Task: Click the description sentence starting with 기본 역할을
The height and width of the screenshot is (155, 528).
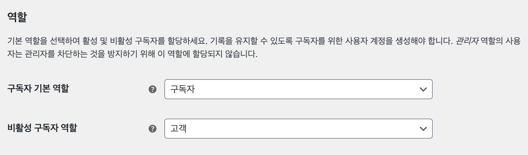Action: 106,41
